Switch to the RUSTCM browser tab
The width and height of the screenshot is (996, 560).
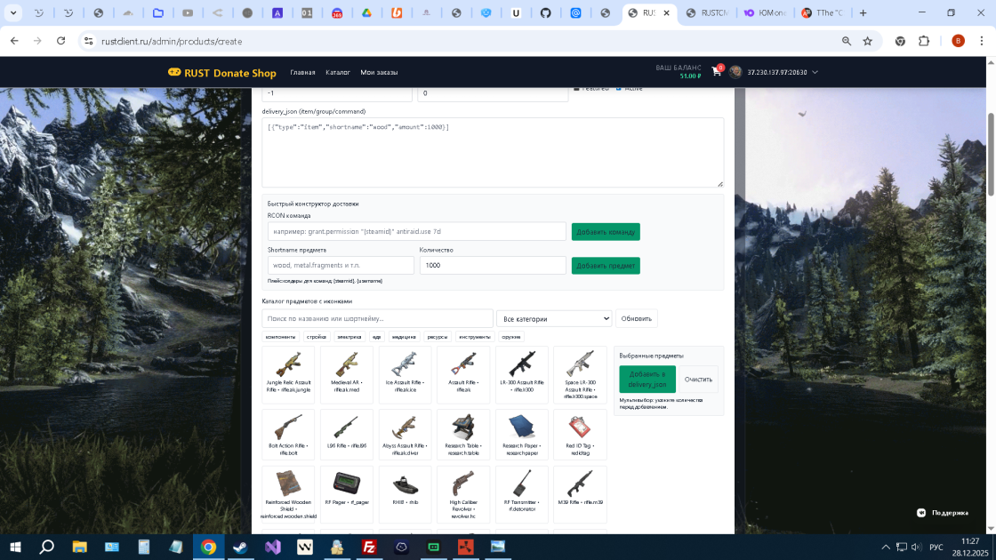pos(706,12)
